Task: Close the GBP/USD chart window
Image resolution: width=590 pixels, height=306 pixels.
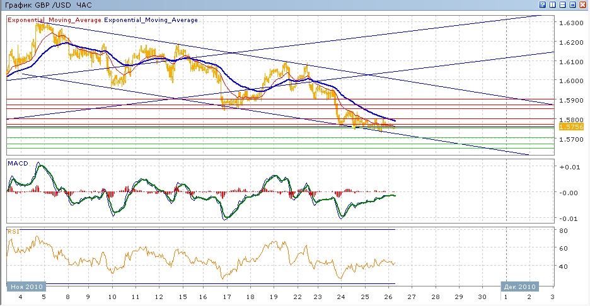Action: [x=582, y=5]
